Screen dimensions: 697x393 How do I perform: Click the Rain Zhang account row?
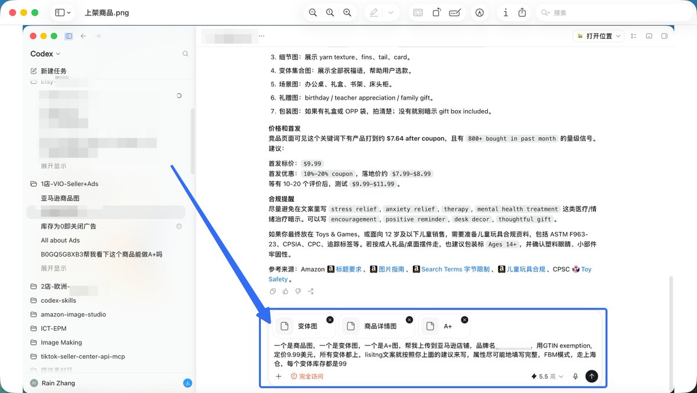(x=53, y=383)
